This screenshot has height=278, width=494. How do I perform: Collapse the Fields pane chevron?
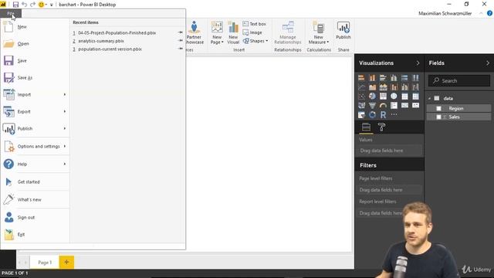coord(488,63)
